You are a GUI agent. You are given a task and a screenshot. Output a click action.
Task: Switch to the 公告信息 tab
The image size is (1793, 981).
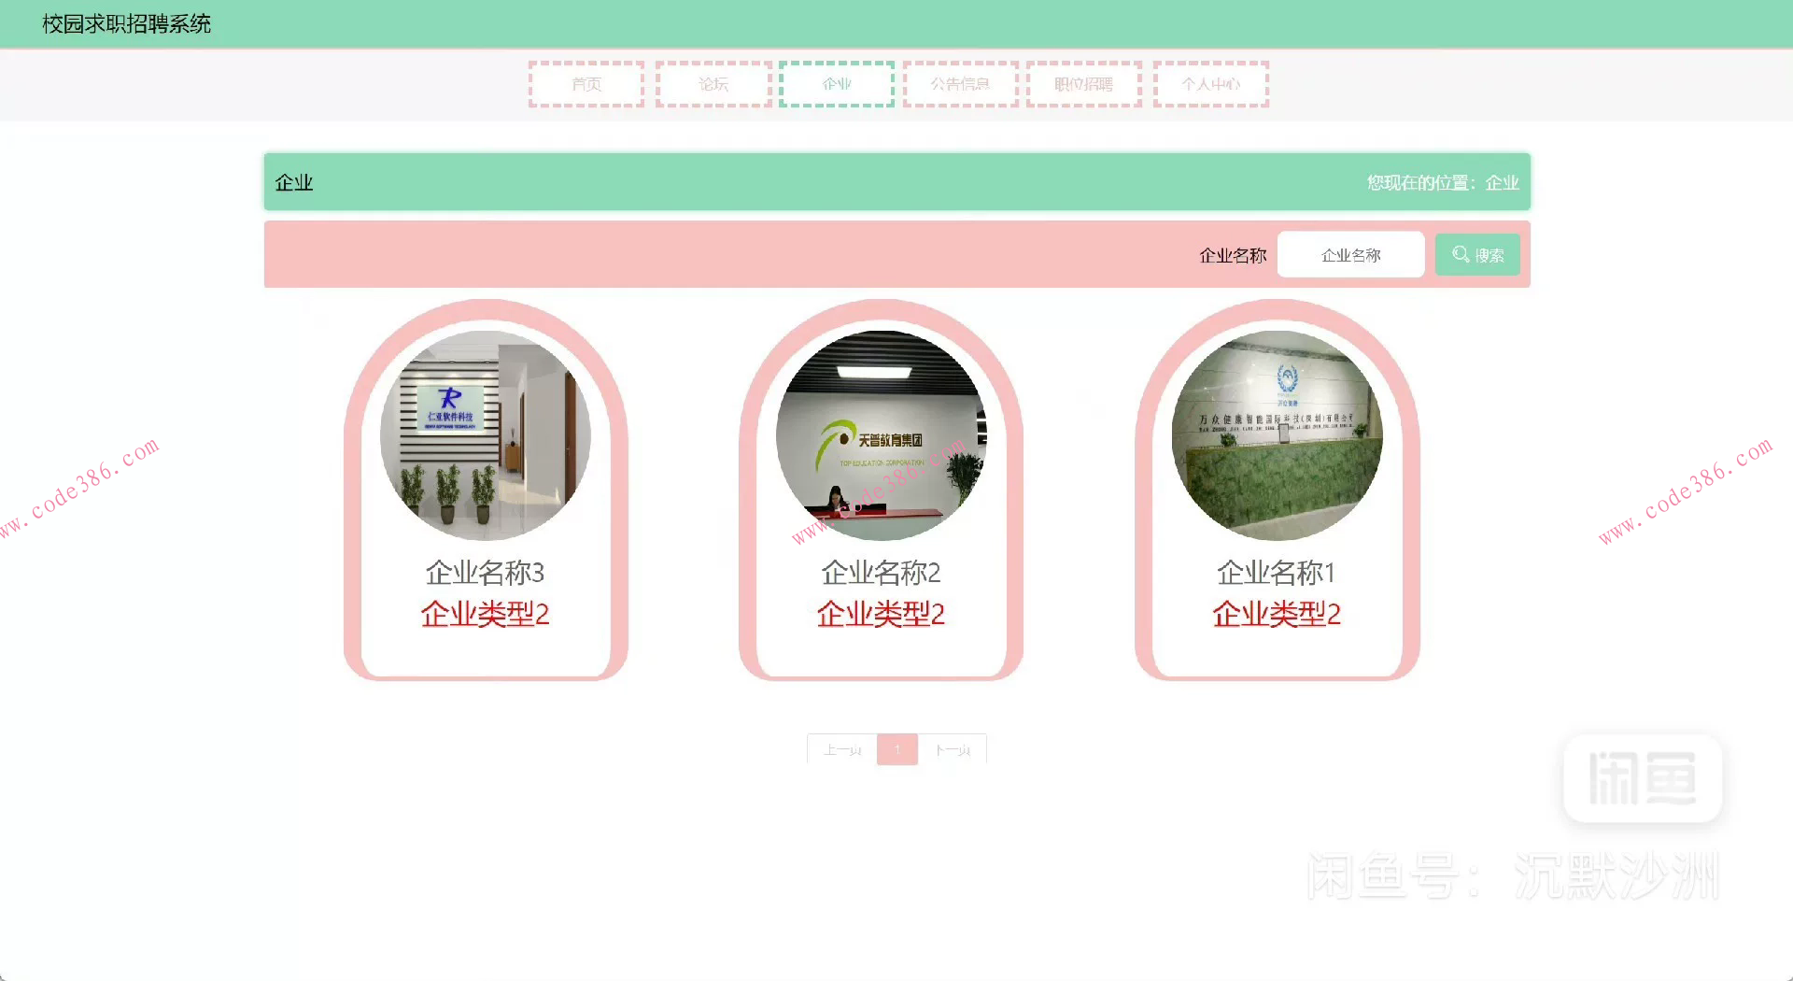960,84
